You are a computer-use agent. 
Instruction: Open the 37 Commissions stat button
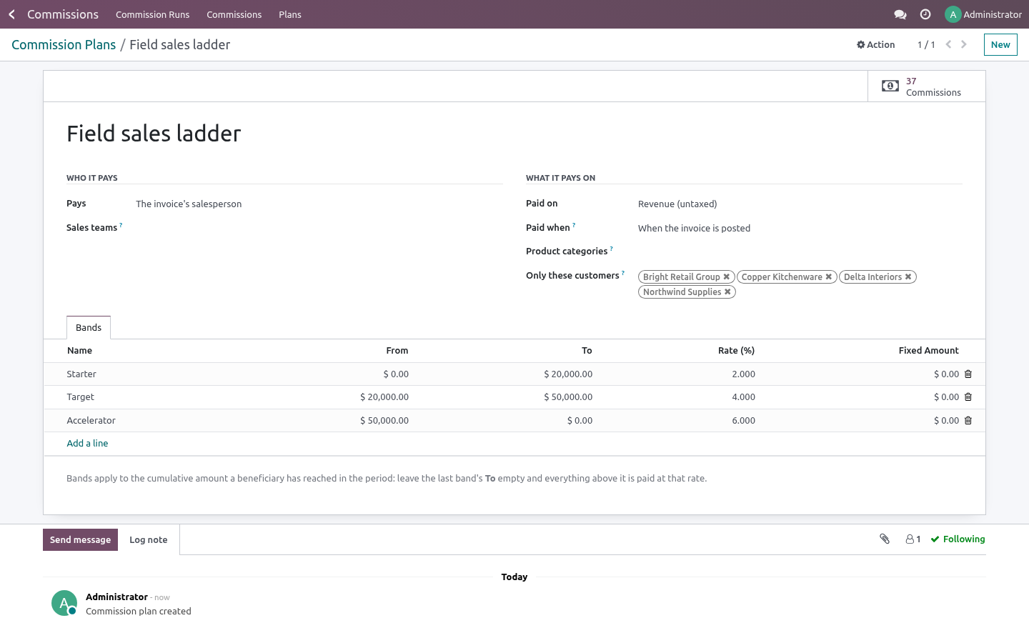(927, 86)
